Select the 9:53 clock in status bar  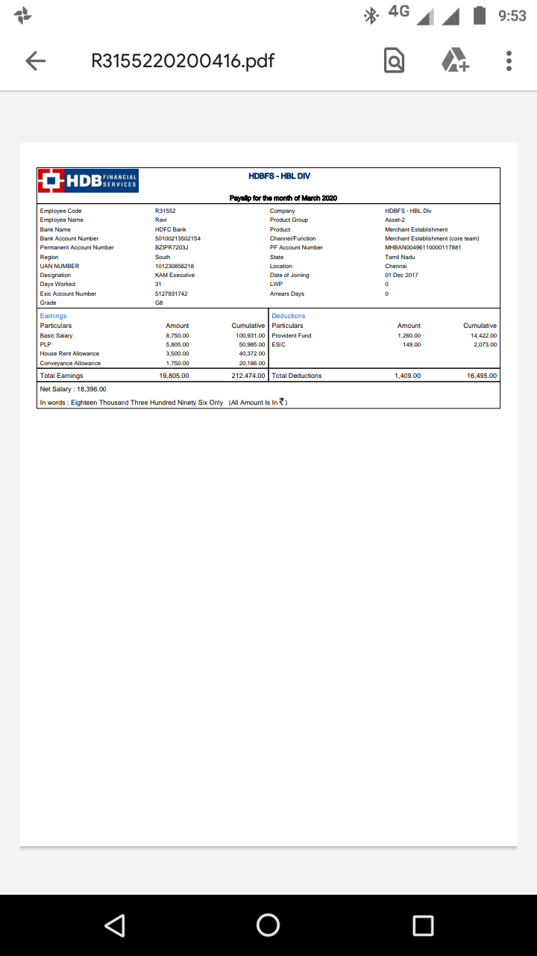click(512, 16)
